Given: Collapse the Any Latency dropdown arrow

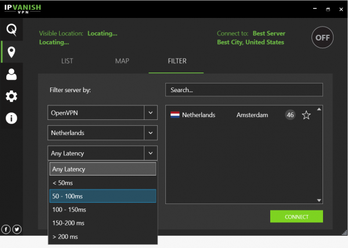Looking at the screenshot, I should click(151, 153).
